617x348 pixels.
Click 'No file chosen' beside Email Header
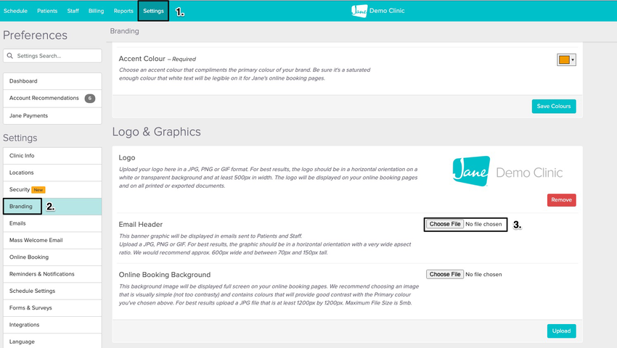[x=483, y=224]
